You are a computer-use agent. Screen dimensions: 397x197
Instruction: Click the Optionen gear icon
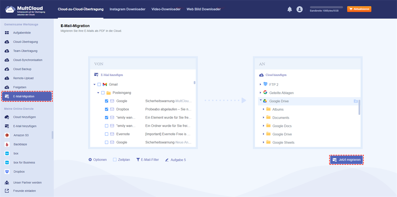[90, 160]
